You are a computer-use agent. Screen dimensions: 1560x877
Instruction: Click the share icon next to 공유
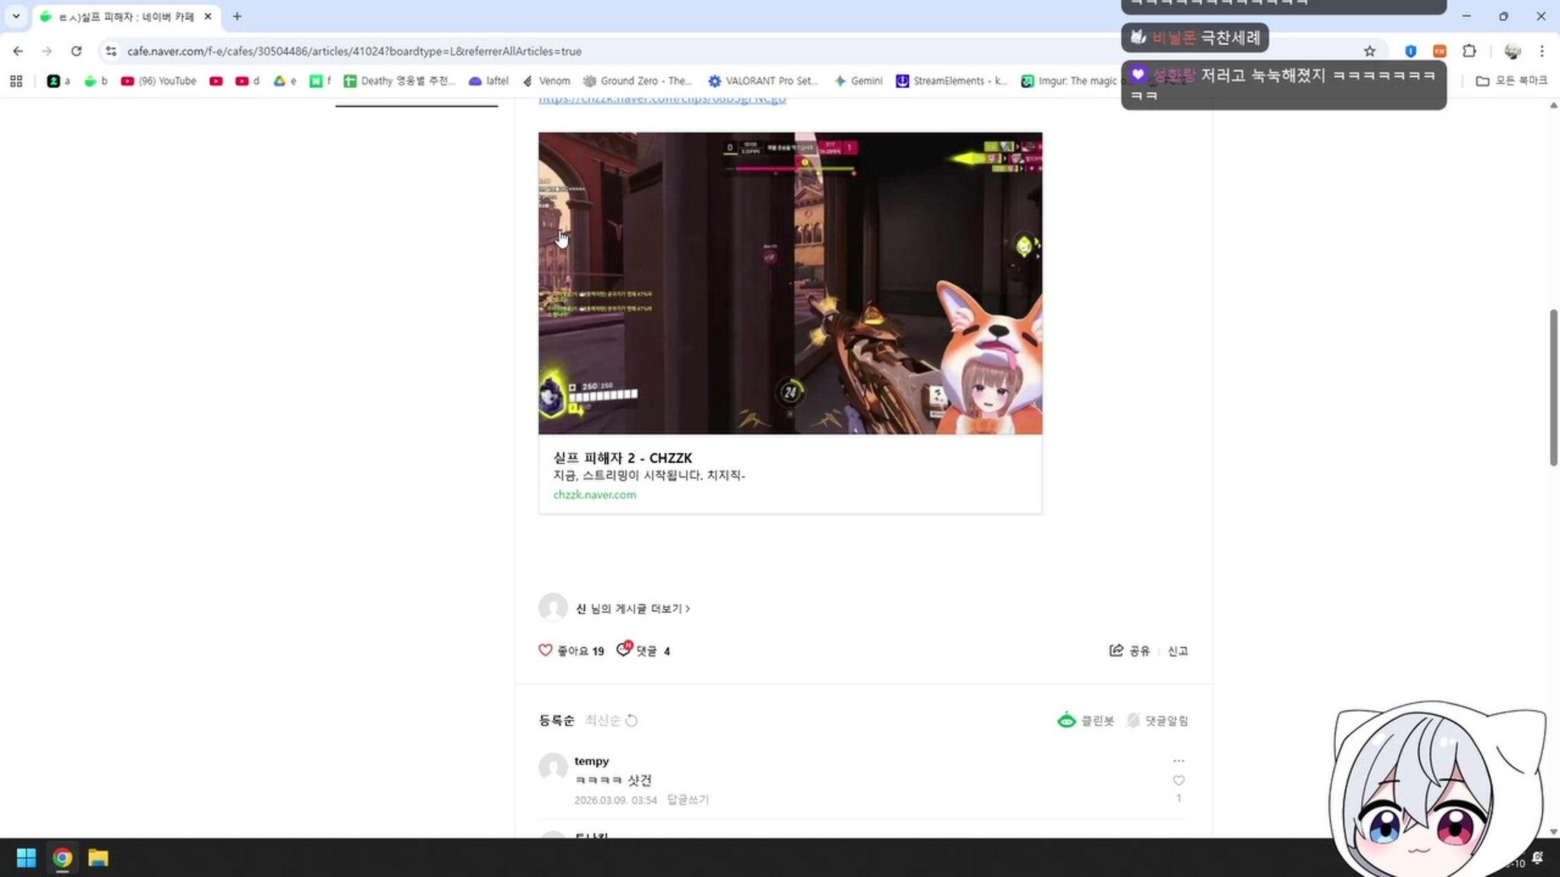click(1116, 650)
